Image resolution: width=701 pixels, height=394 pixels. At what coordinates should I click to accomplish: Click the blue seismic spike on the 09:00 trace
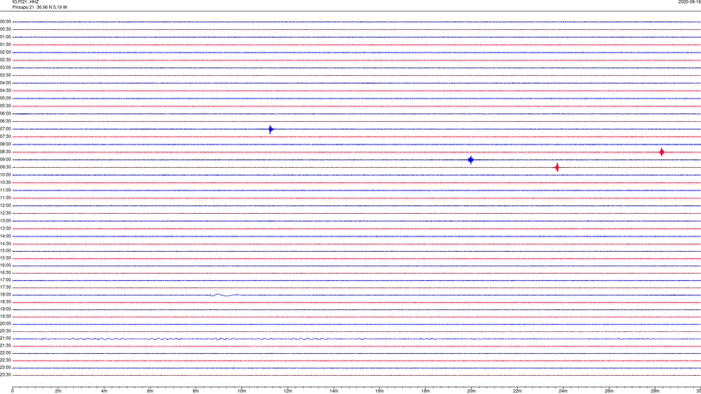pyautogui.click(x=470, y=160)
